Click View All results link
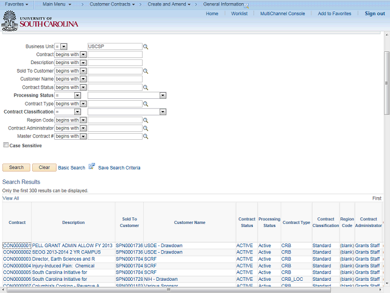The width and height of the screenshot is (390, 293). coord(11,198)
